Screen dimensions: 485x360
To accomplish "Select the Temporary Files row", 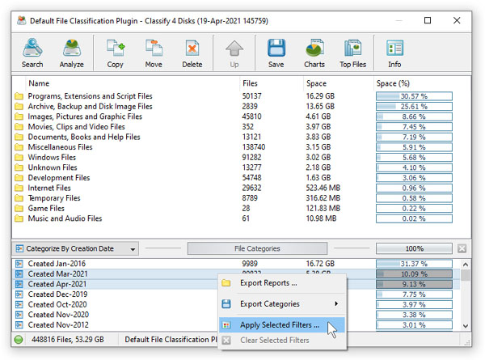I will tap(241, 198).
